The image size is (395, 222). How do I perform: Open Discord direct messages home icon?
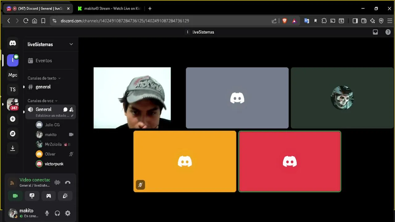13,43
